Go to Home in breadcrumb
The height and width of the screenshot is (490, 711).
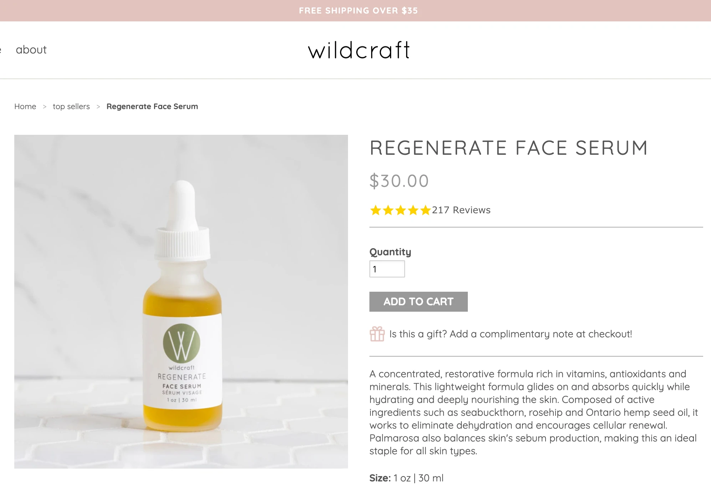tap(25, 106)
